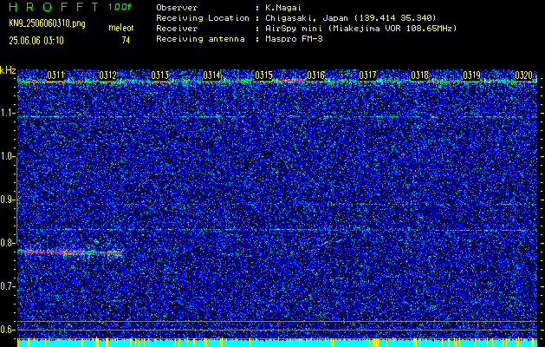545x347 pixels.
Task: Click the red meteor echo trace near 0.78 kHz
Action: pyautogui.click(x=69, y=252)
